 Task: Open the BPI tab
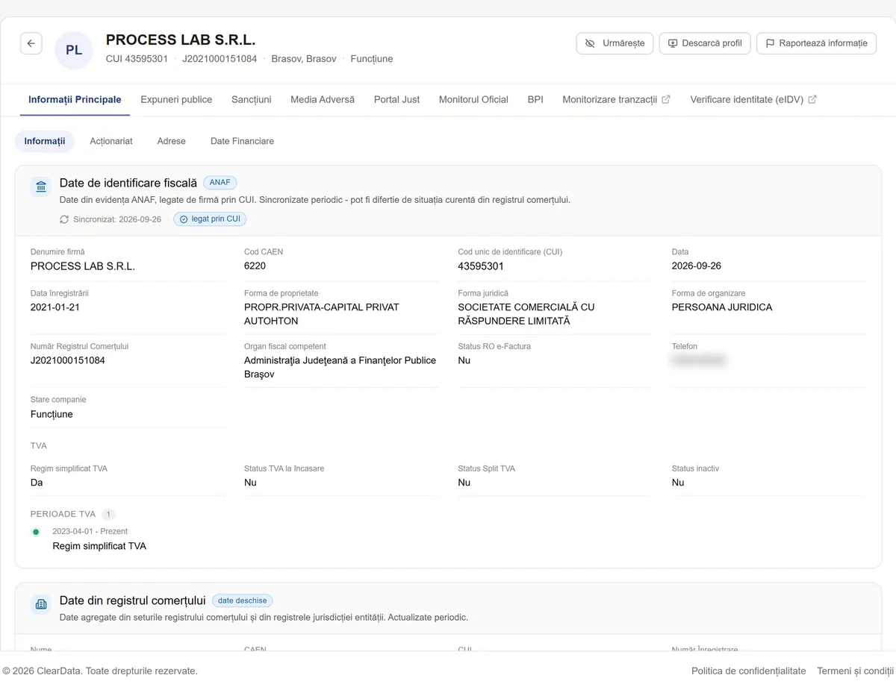click(x=535, y=99)
